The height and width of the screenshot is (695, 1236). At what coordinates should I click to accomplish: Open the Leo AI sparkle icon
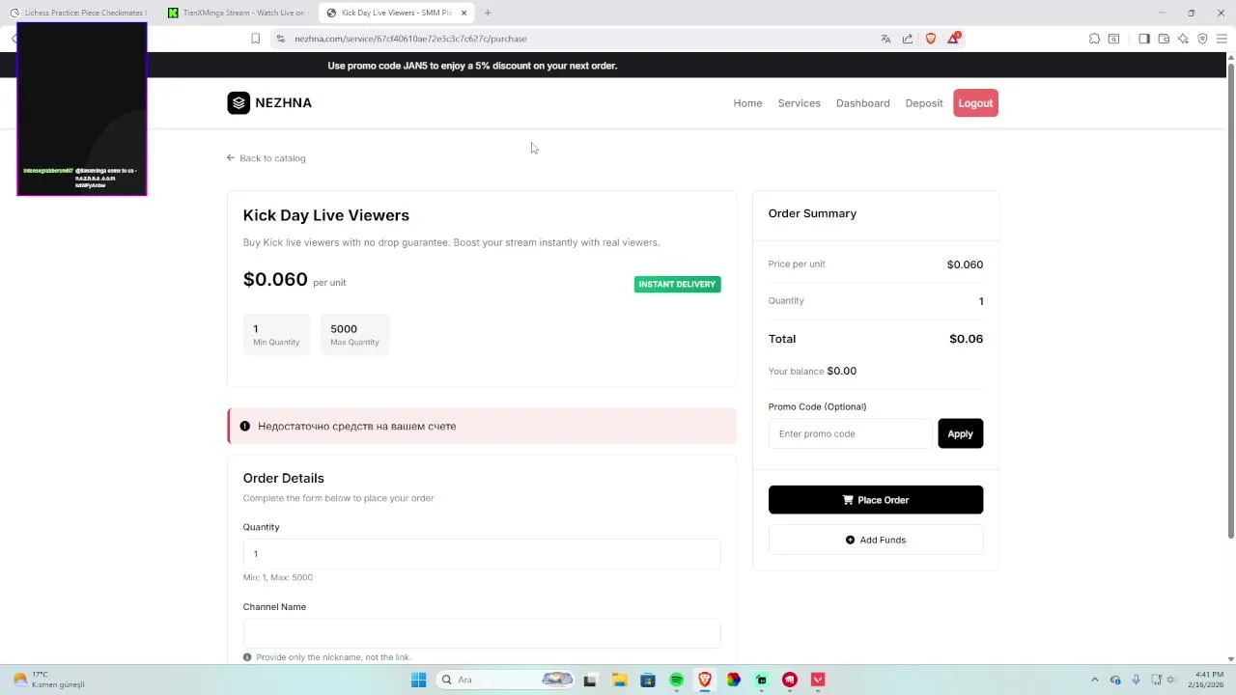coord(1183,39)
